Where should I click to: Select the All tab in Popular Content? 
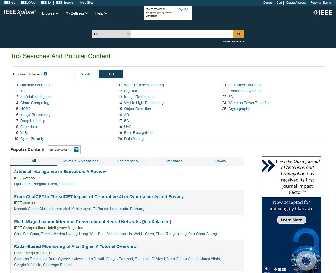(34, 161)
